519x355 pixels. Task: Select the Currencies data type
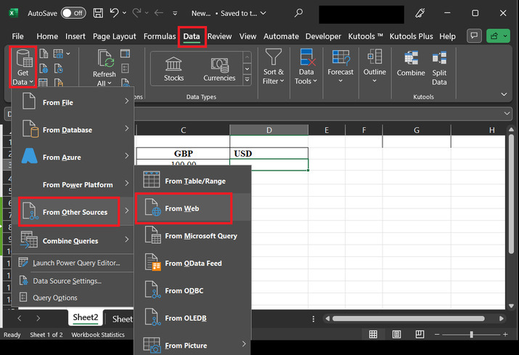click(x=219, y=69)
